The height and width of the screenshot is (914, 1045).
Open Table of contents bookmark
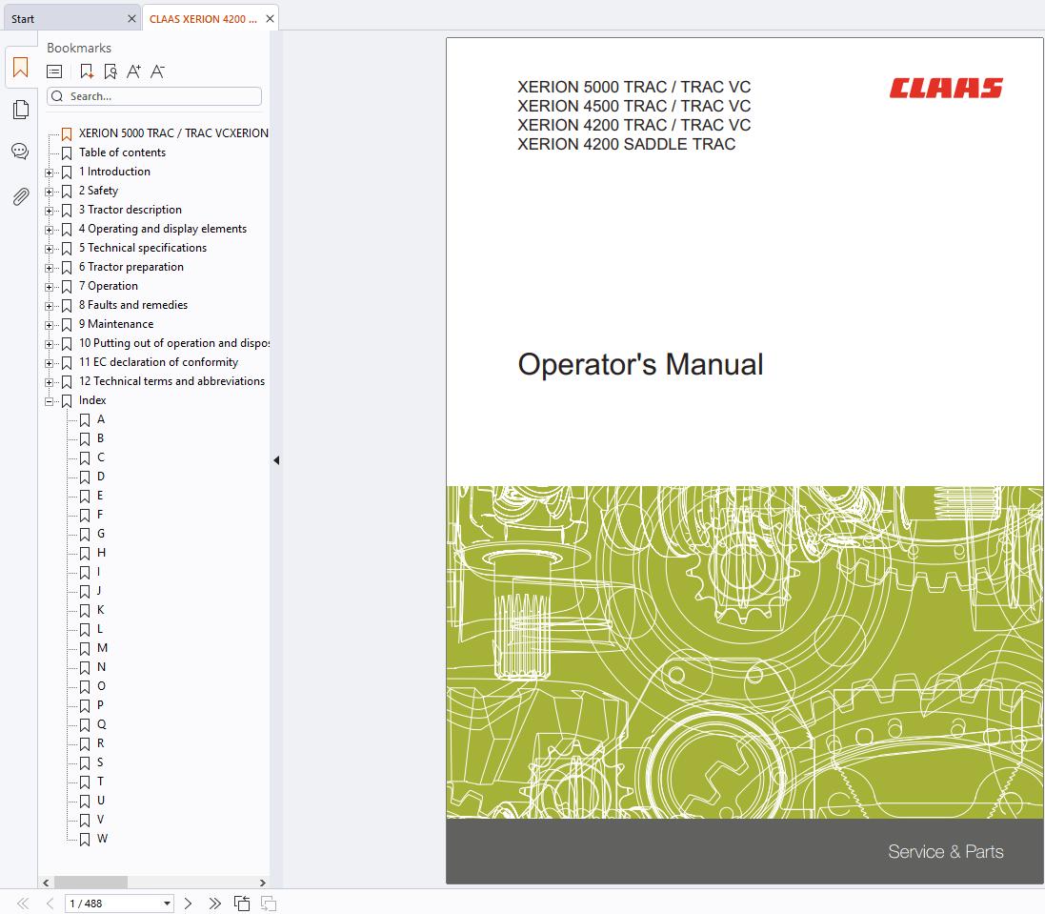click(x=122, y=152)
